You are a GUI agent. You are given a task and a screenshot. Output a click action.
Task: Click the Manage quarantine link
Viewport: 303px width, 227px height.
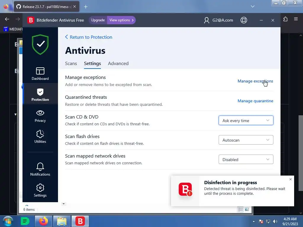coord(255,101)
